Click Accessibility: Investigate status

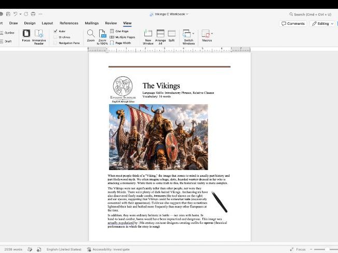pos(109,249)
